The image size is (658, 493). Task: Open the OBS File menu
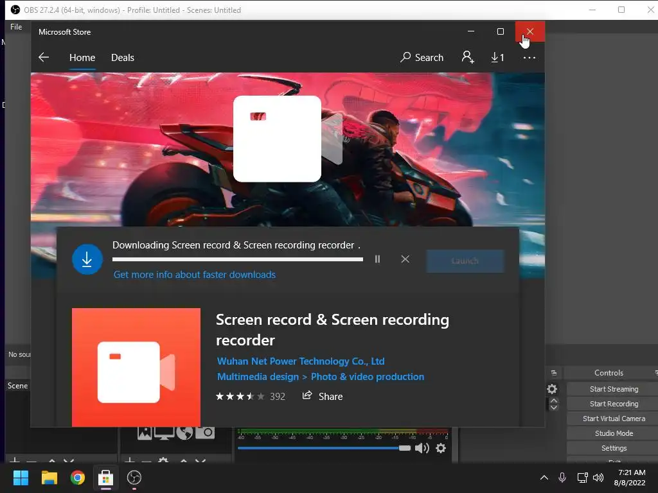pos(16,27)
